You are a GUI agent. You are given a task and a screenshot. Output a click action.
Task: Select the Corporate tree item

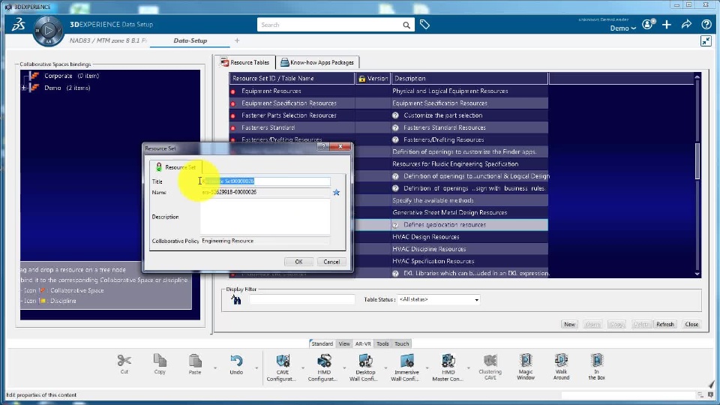pos(58,76)
